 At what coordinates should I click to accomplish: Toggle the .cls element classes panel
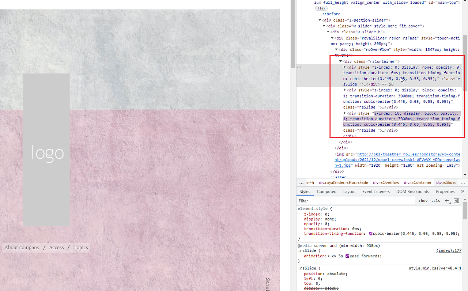click(435, 201)
